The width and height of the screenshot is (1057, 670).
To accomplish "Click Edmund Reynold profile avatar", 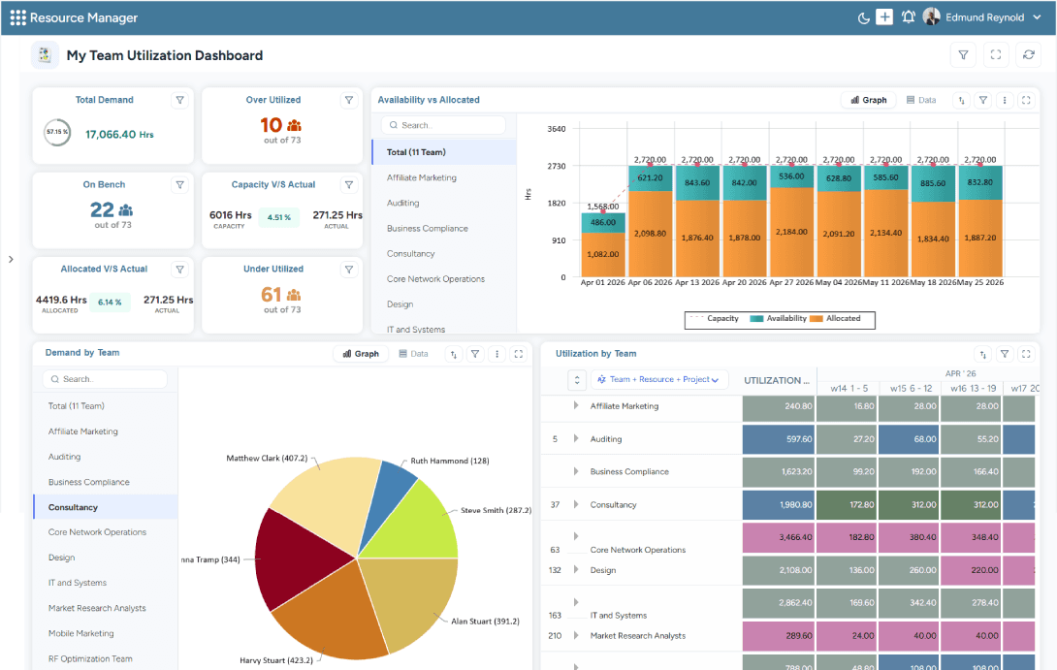I will (x=932, y=16).
